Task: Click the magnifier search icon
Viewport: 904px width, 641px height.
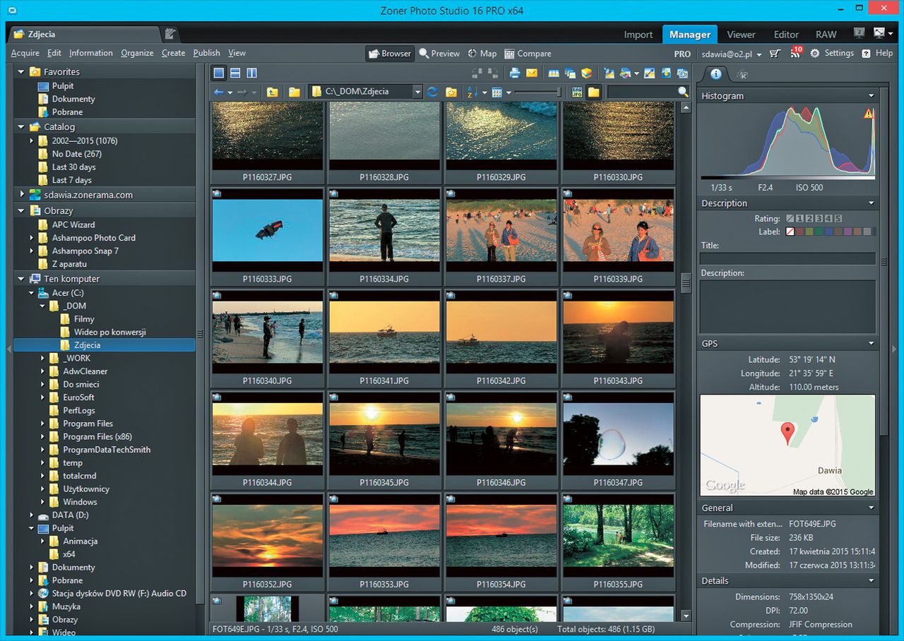Action: tap(683, 92)
